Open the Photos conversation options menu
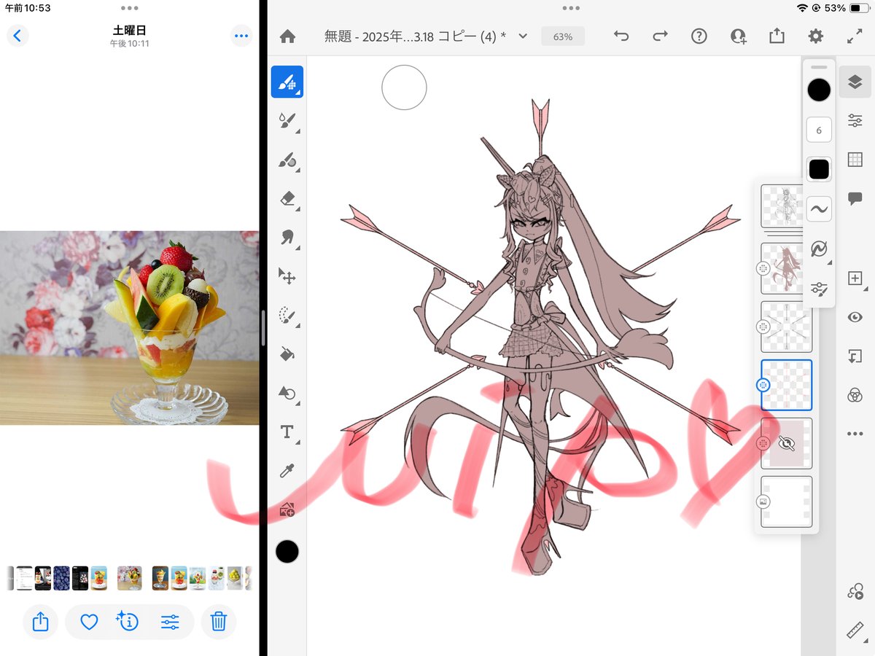875x656 pixels. pyautogui.click(x=241, y=36)
